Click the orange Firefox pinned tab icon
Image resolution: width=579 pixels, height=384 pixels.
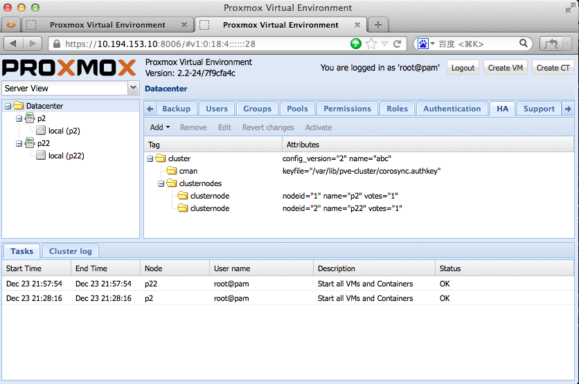coord(11,25)
